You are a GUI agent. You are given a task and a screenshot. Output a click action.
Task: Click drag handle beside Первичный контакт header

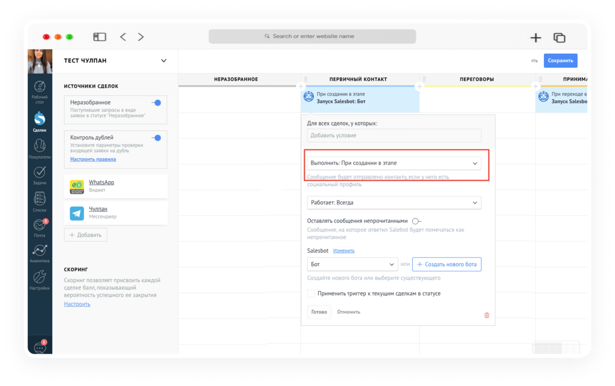[306, 79]
